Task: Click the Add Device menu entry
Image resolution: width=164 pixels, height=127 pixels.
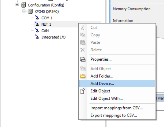Action: tap(102, 84)
